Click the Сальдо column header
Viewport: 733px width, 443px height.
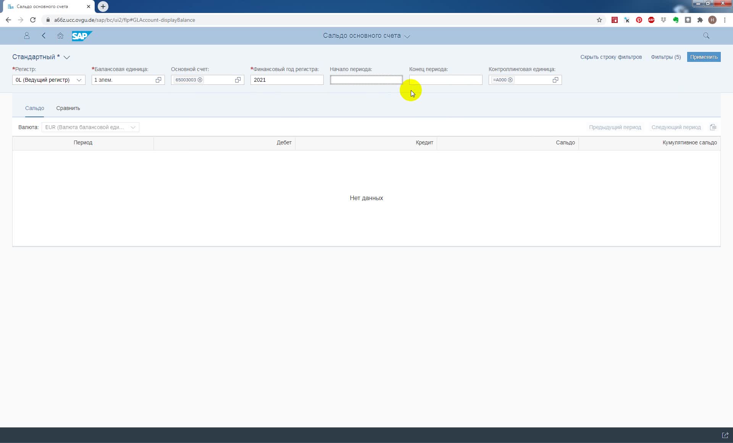pos(508,142)
